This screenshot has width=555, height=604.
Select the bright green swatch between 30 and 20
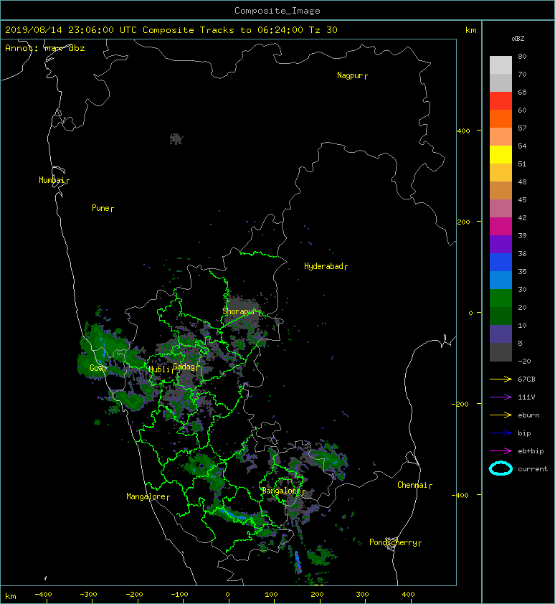(501, 298)
